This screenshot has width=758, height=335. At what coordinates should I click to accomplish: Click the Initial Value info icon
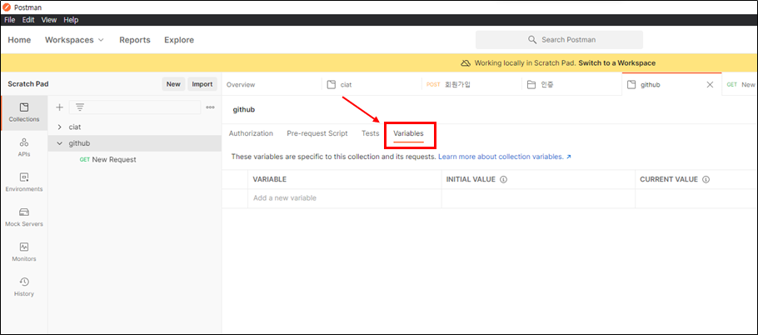(503, 179)
